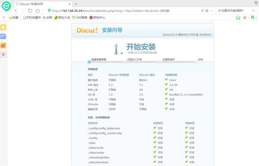Click the share icon in address bar
This screenshot has width=259, height=166.
click(202, 10)
